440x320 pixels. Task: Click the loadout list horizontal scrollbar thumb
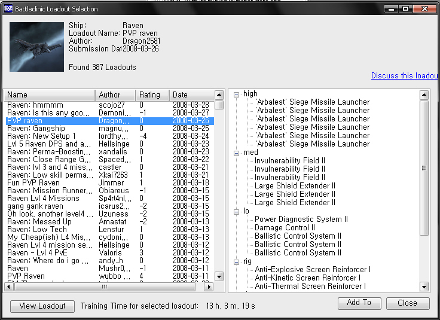105,287
